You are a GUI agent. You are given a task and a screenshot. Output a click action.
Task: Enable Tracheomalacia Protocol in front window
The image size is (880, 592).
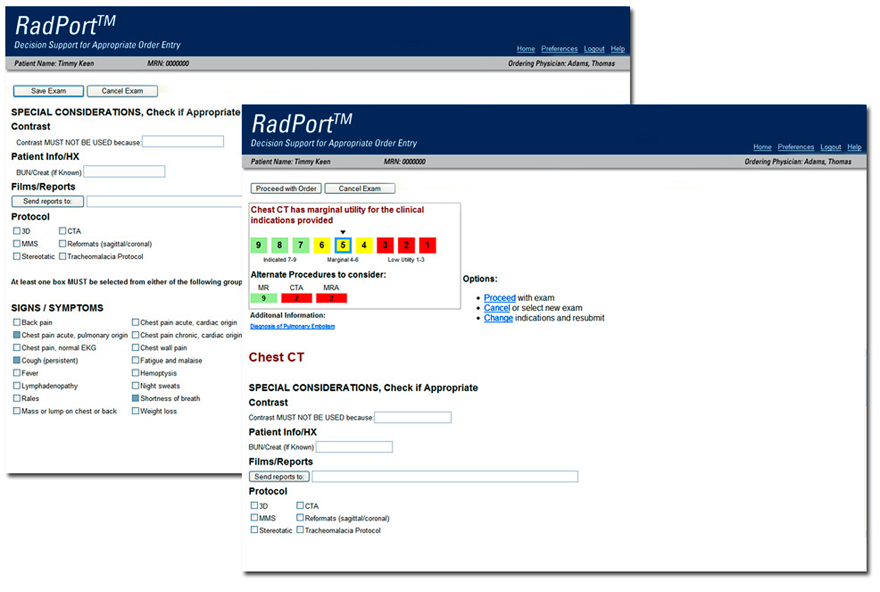[x=300, y=530]
